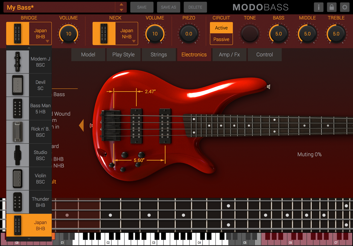Click the TREBLE EQ knob
353x246 pixels.
[x=336, y=34]
